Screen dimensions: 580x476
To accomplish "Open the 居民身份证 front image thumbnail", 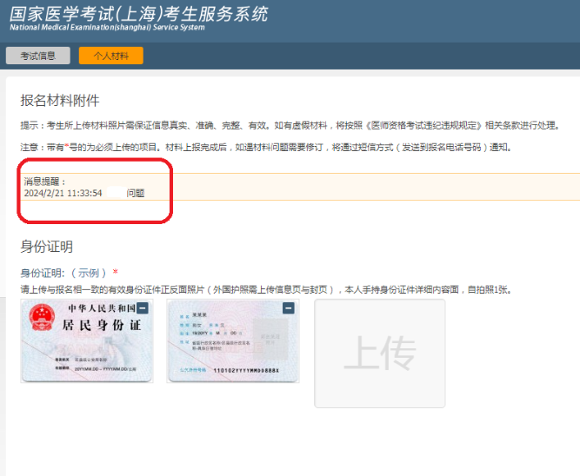I will (87, 341).
